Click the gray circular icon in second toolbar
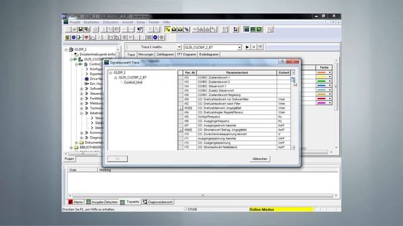Image resolution: width=403 pixels, height=226 pixels. point(161,38)
